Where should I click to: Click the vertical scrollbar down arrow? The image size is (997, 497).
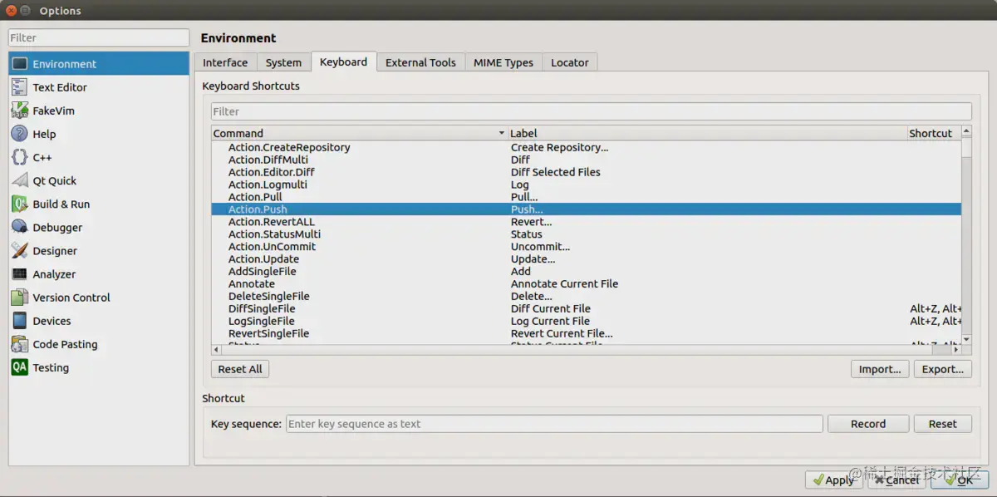pyautogui.click(x=966, y=339)
